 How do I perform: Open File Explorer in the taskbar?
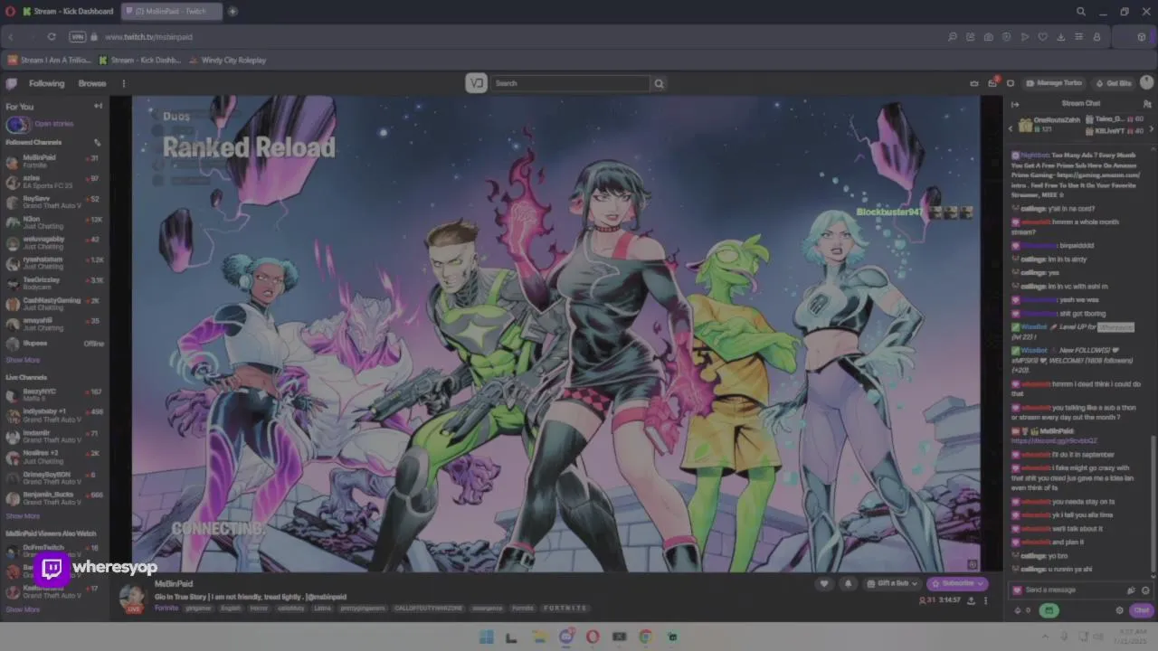(539, 637)
